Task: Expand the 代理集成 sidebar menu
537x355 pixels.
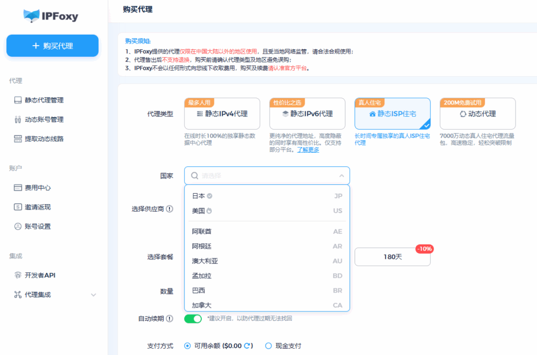Action: click(x=93, y=295)
